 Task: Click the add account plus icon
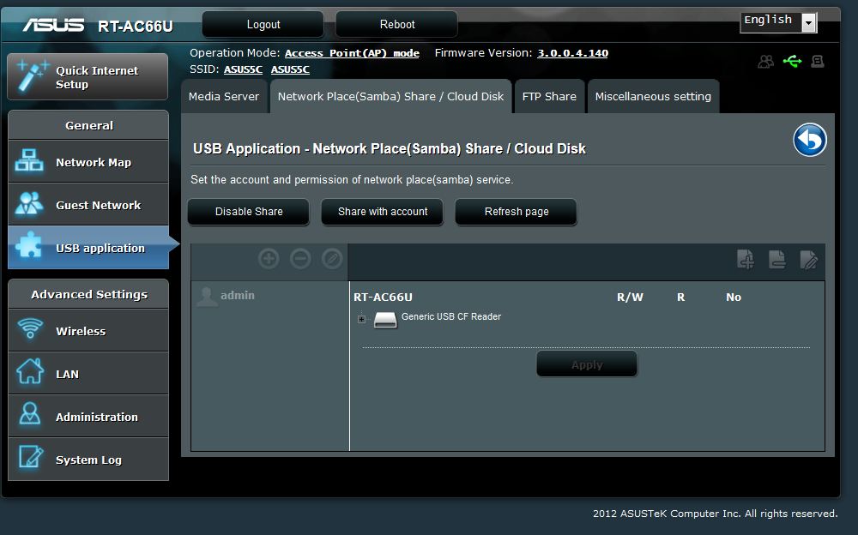269,258
